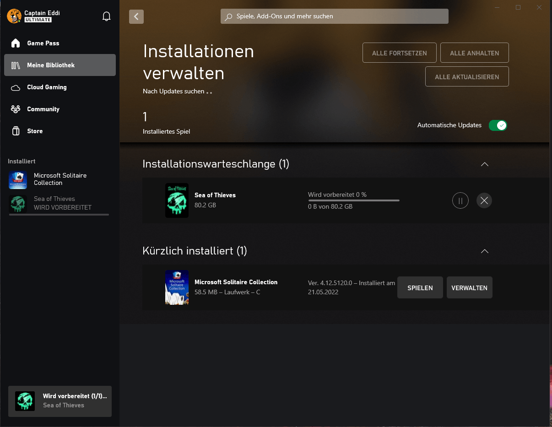The width and height of the screenshot is (552, 427).
Task: Click Alle Fortsetzen button
Action: point(400,53)
